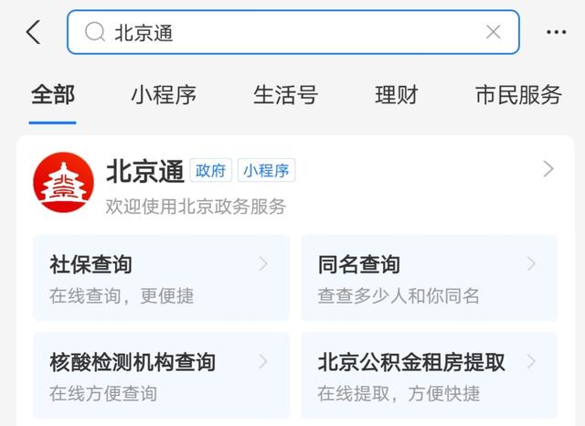Viewport: 585px width, 426px height.
Task: Expand 北京通 result via right chevron
Action: tap(548, 169)
